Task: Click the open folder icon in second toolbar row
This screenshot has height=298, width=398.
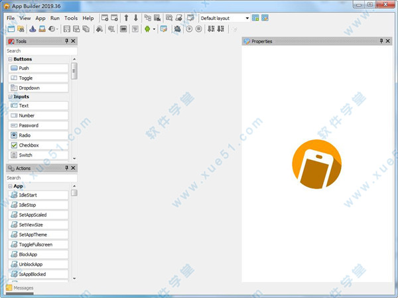Action: 21,29
